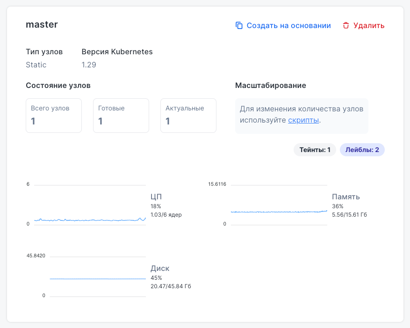Expand the Лейблы: 2 badge
410x328 pixels.
[362, 150]
